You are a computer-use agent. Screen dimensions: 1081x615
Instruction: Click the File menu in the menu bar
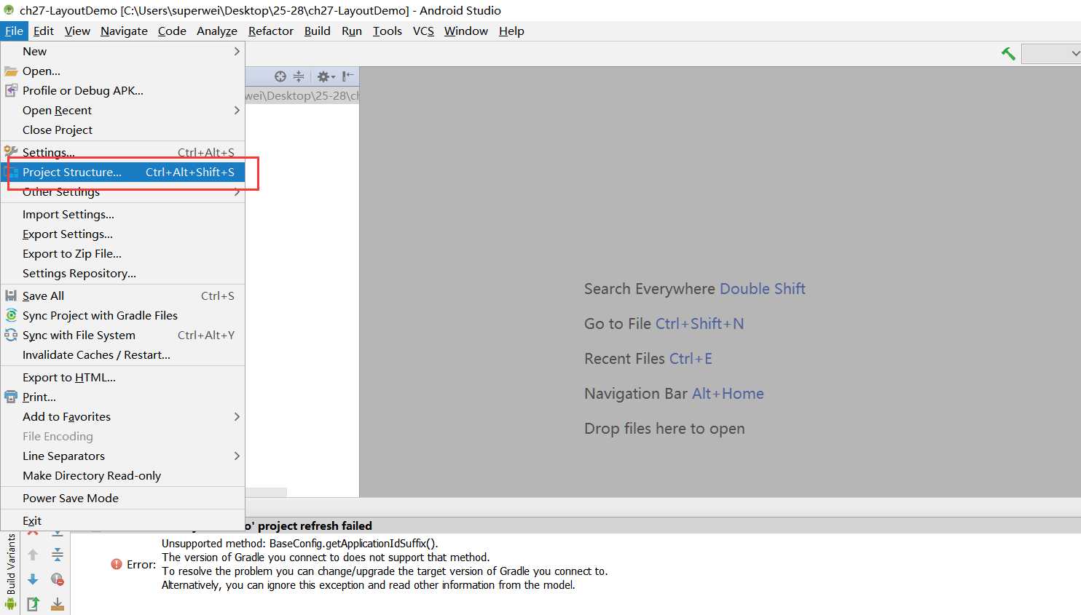pos(14,31)
